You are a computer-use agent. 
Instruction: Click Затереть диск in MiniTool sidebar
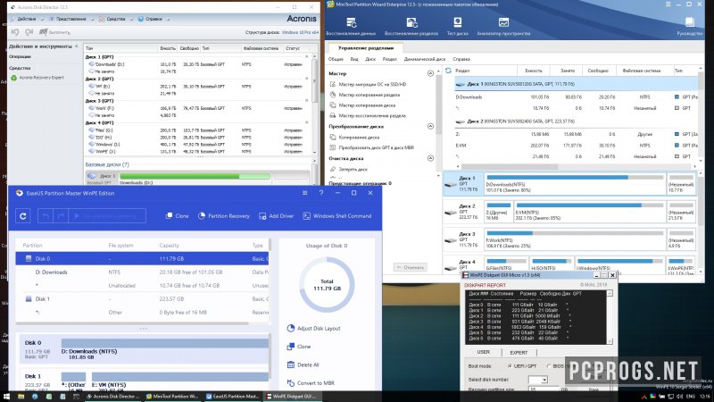coord(349,169)
